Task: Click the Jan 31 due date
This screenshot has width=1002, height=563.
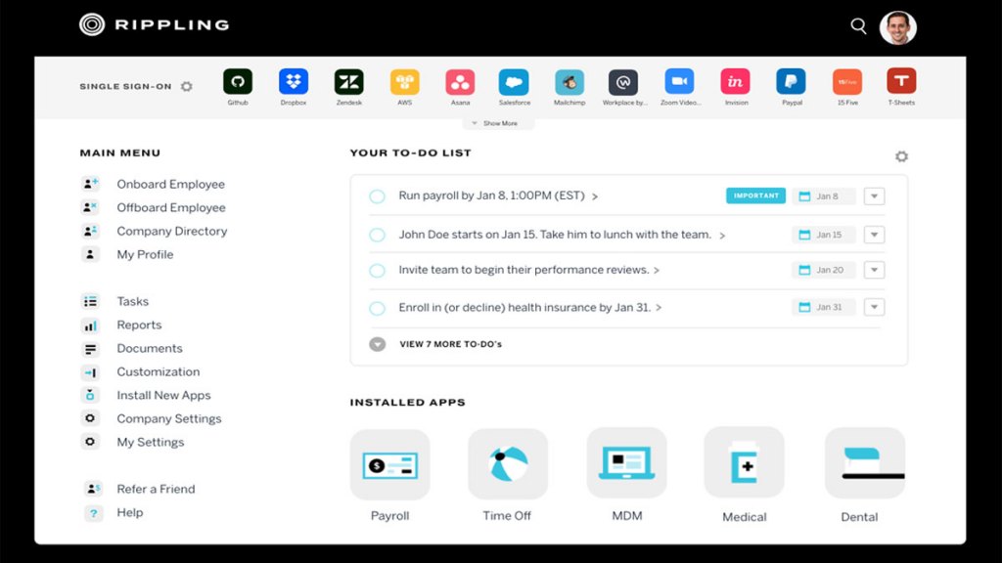Action: [823, 307]
